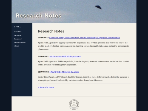Select Equipment in the sidebar
Screen dimensions: 148x111
[x=18, y=39]
